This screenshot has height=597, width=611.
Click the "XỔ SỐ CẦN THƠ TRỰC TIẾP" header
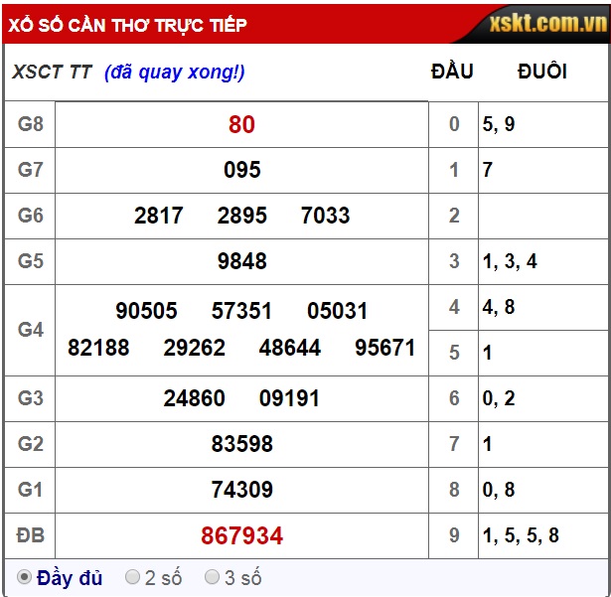tap(128, 25)
